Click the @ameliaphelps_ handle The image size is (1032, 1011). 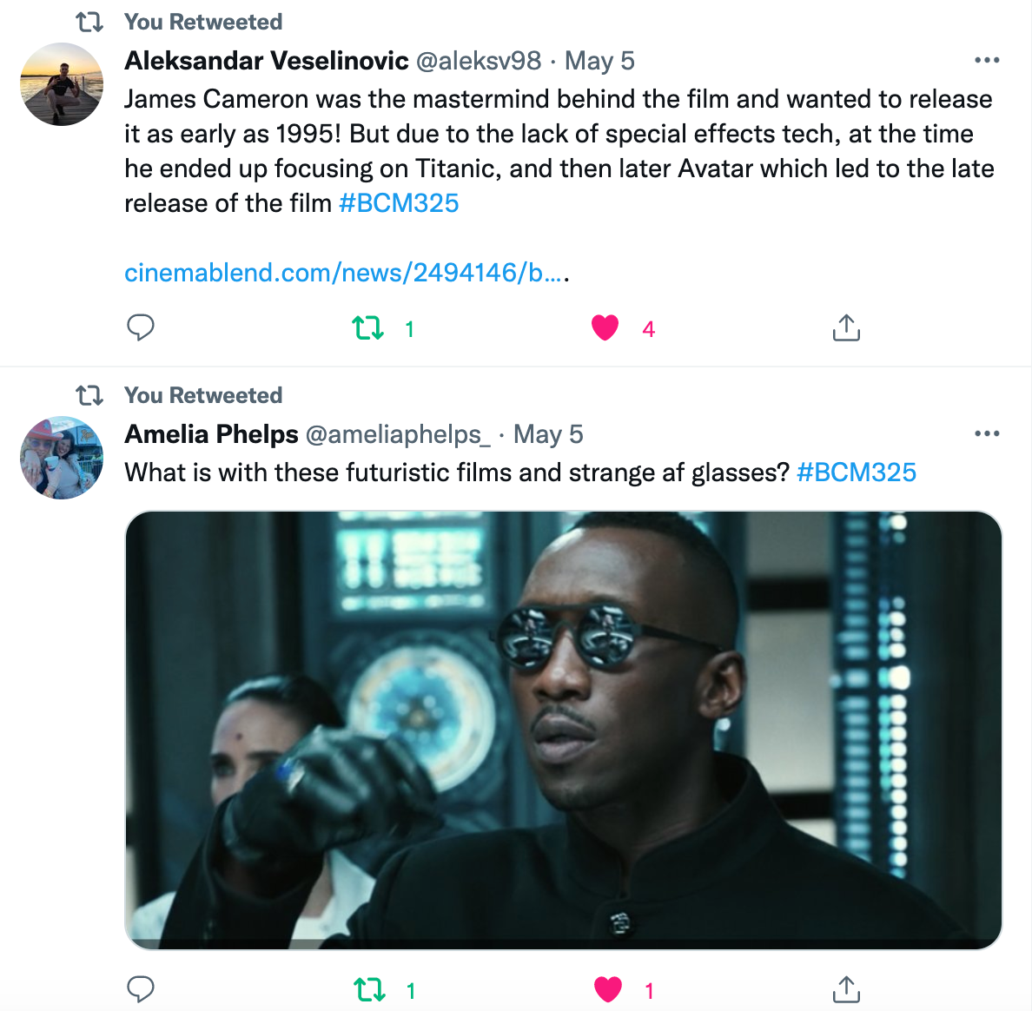coord(398,434)
